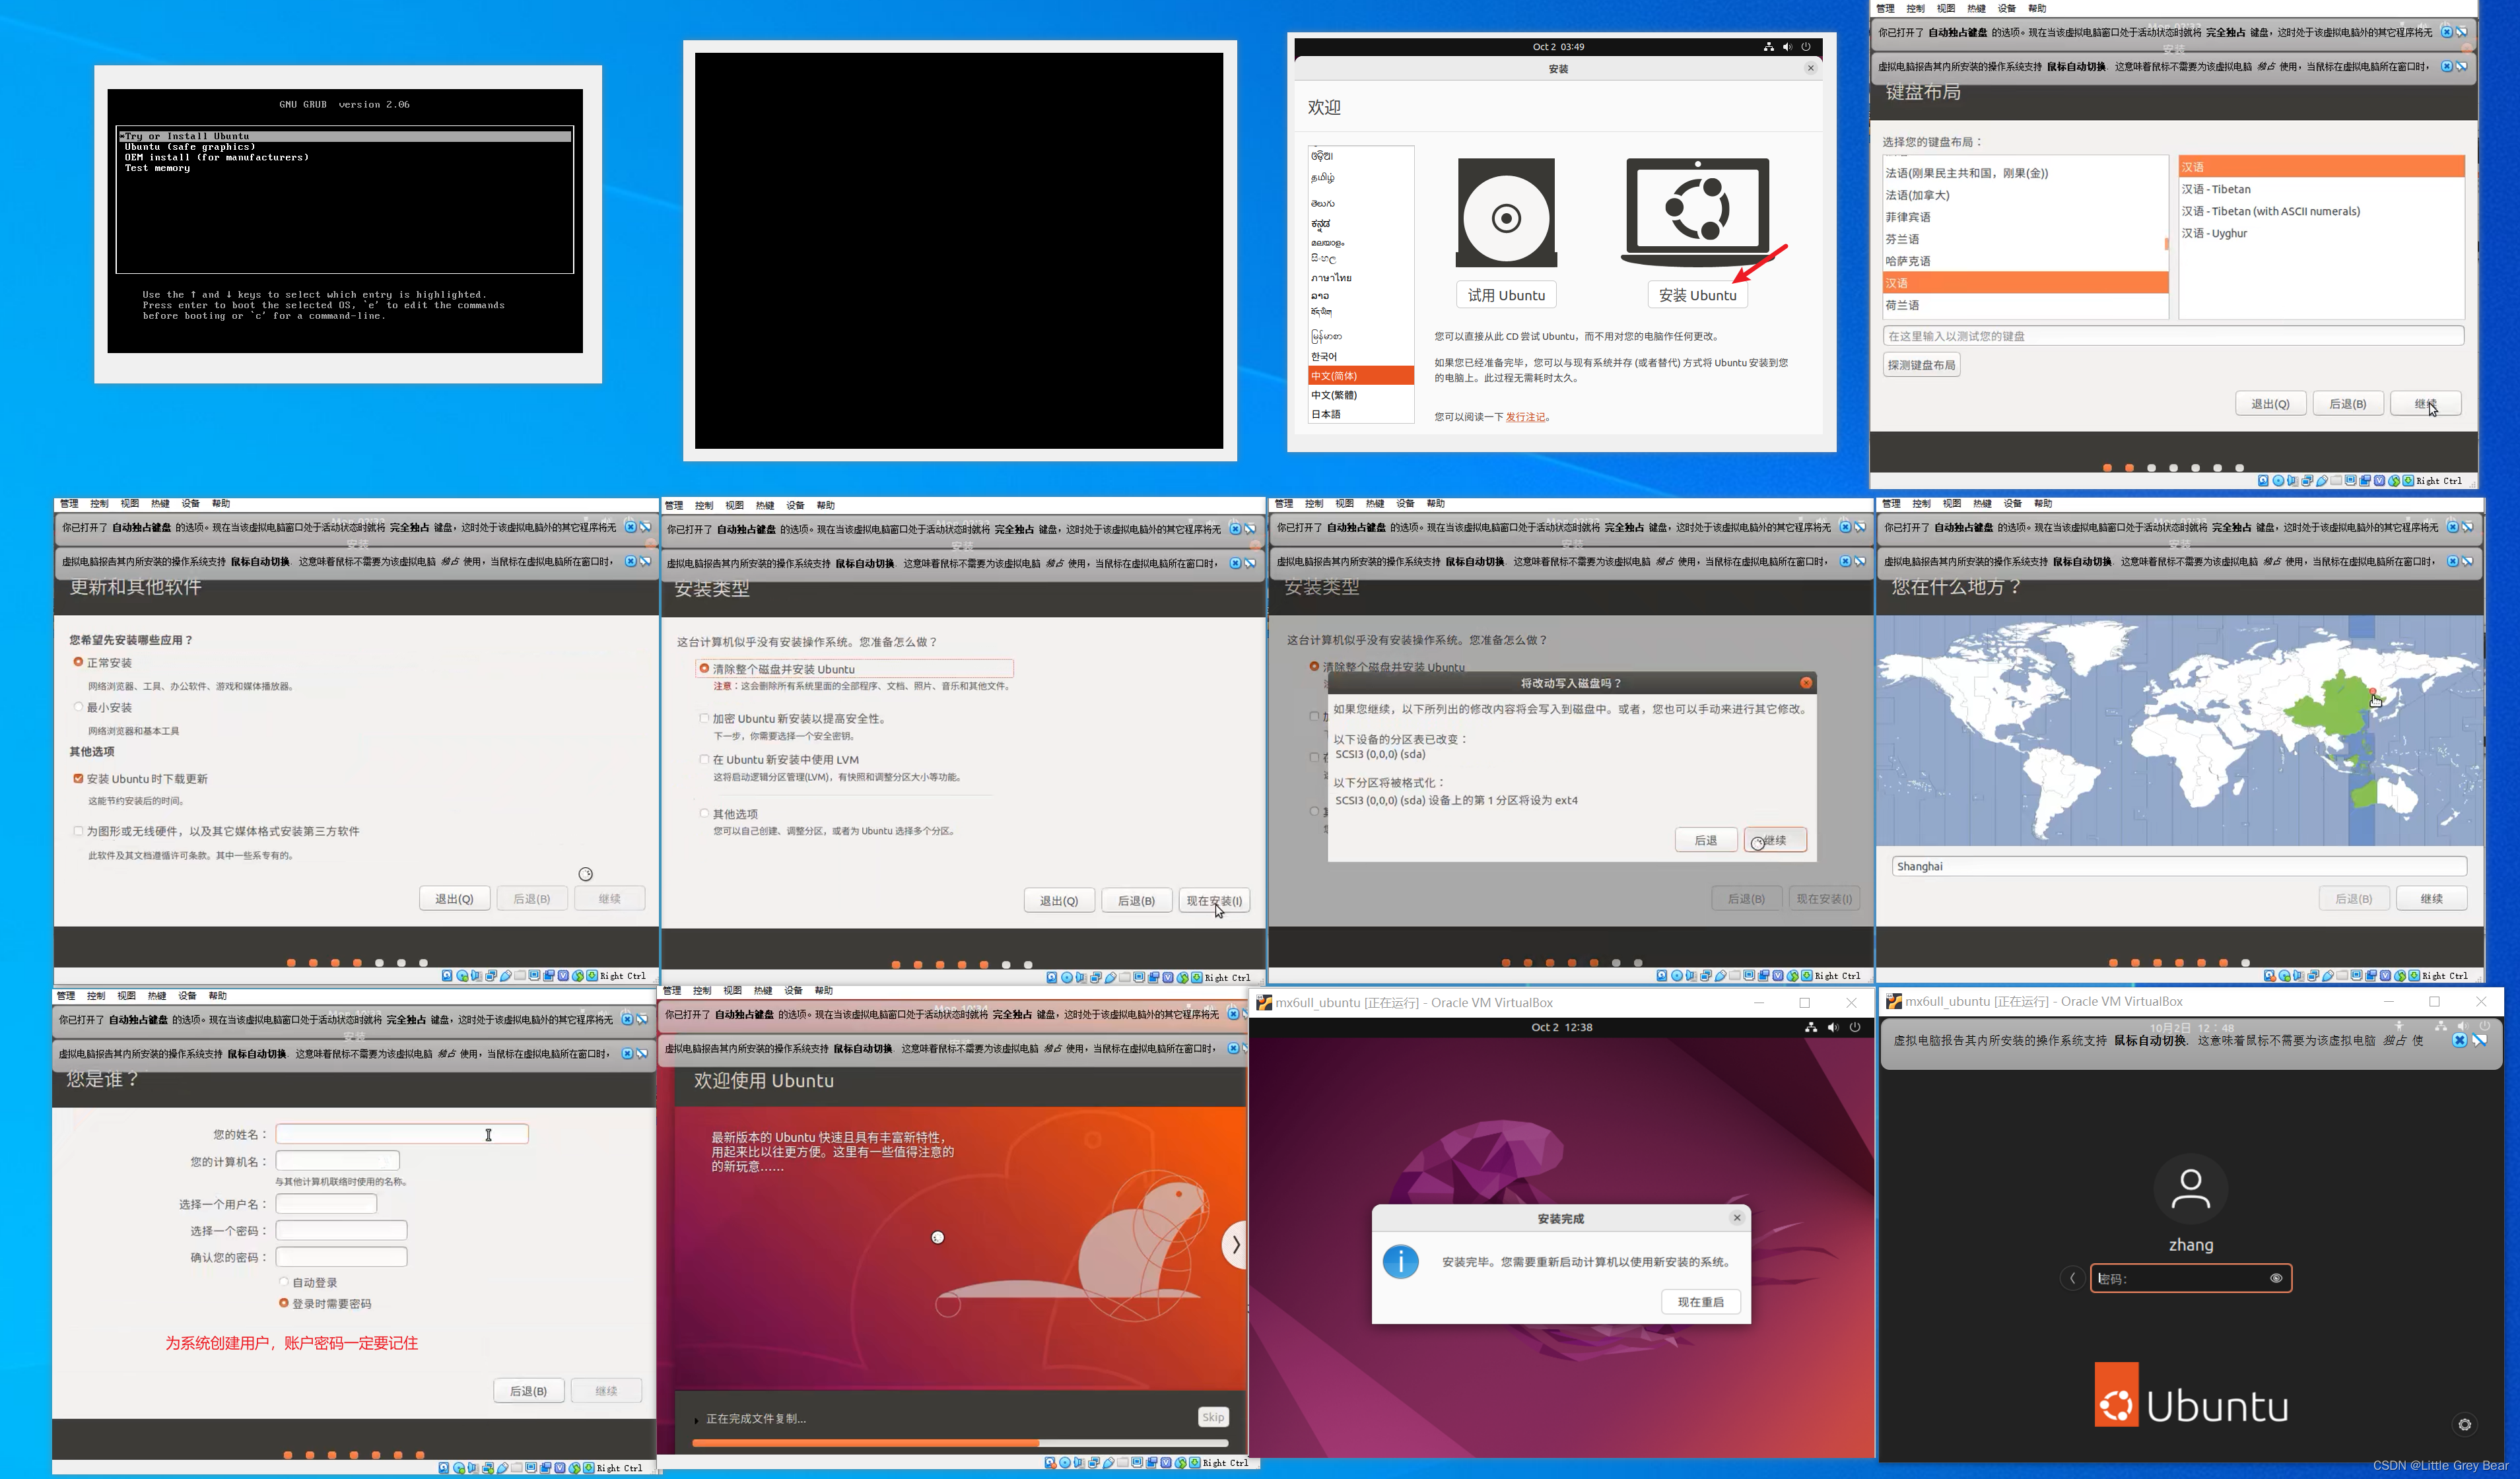Screen dimensions: 2520x1479
Task: Select the 自动登录 radio option
Action: [x=284, y=1282]
